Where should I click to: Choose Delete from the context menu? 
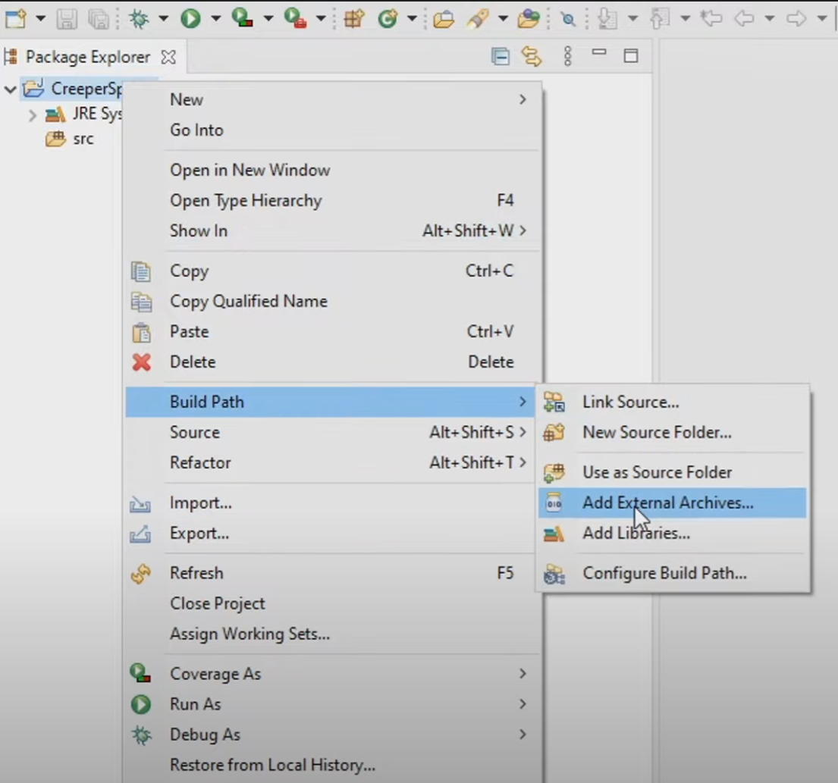coord(332,362)
